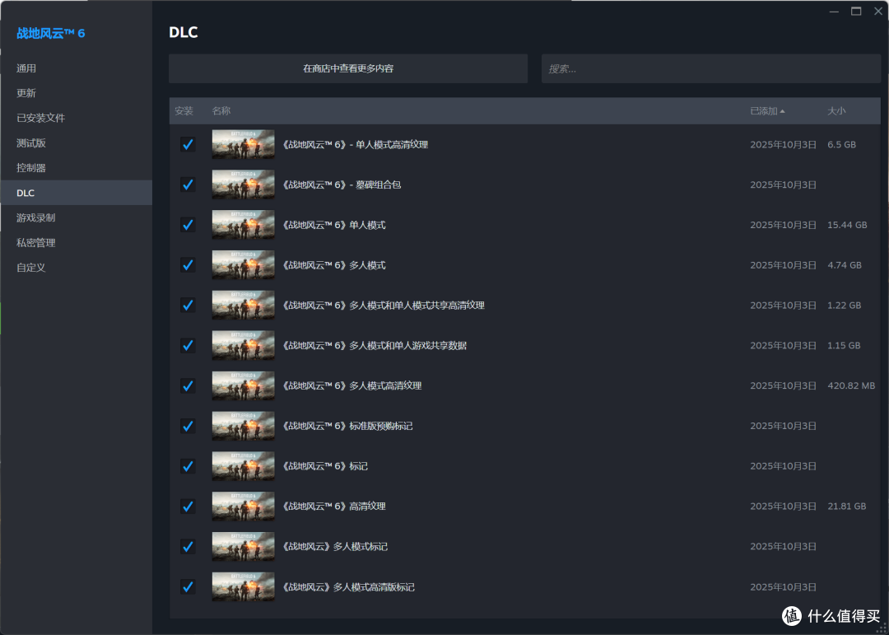Toggle checkbox for 多人模式高清版标记
The image size is (889, 635).
pyautogui.click(x=188, y=586)
